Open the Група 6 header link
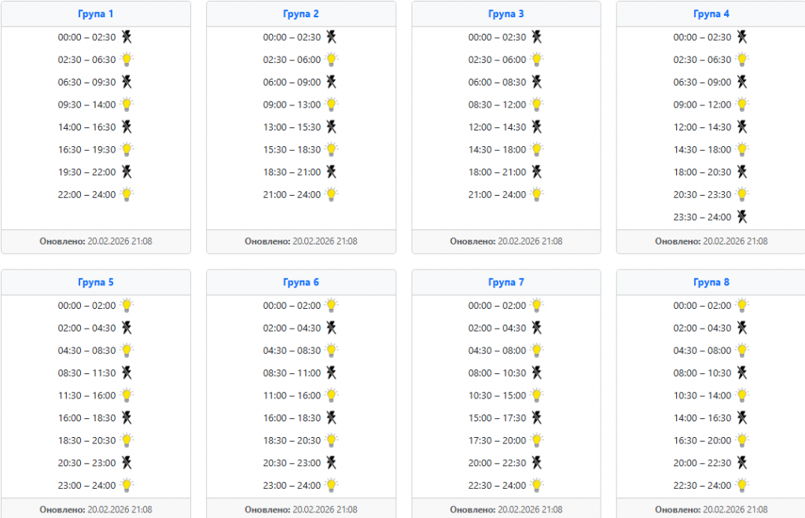Screen dimensions: 805x518 (300, 282)
